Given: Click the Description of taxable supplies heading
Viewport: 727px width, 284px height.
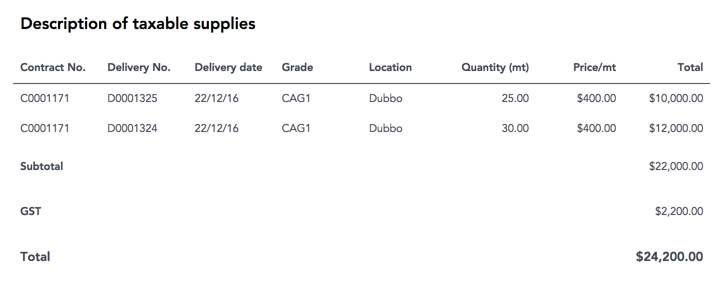Looking at the screenshot, I should tap(138, 23).
